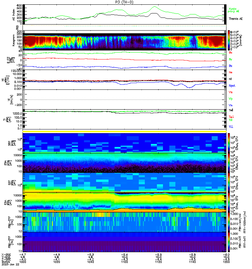Screen dimensions: 252x269
Task: Click the blue Bx legend label
Action: pyautogui.click(x=230, y=66)
